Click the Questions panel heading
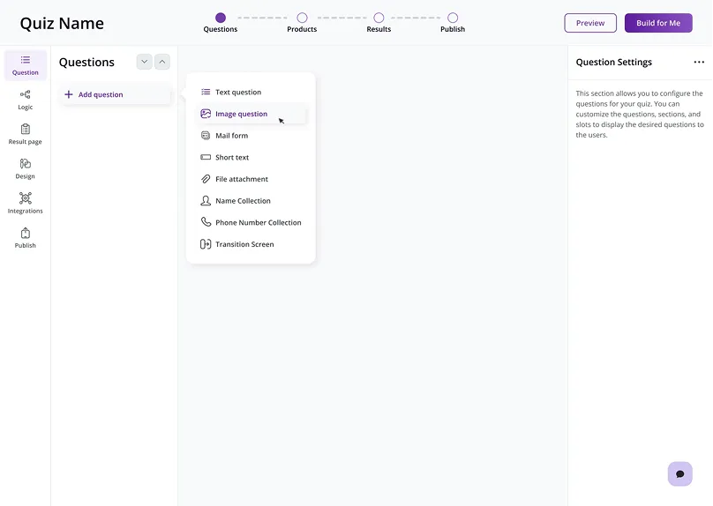Screen dimensions: 713x506 pyautogui.click(x=86, y=63)
